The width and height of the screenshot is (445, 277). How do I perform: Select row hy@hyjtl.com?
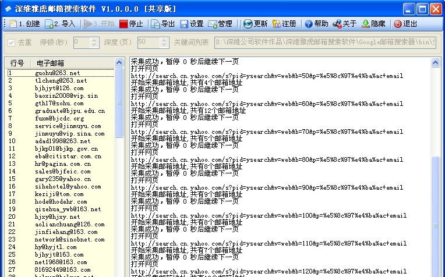click(x=60, y=247)
